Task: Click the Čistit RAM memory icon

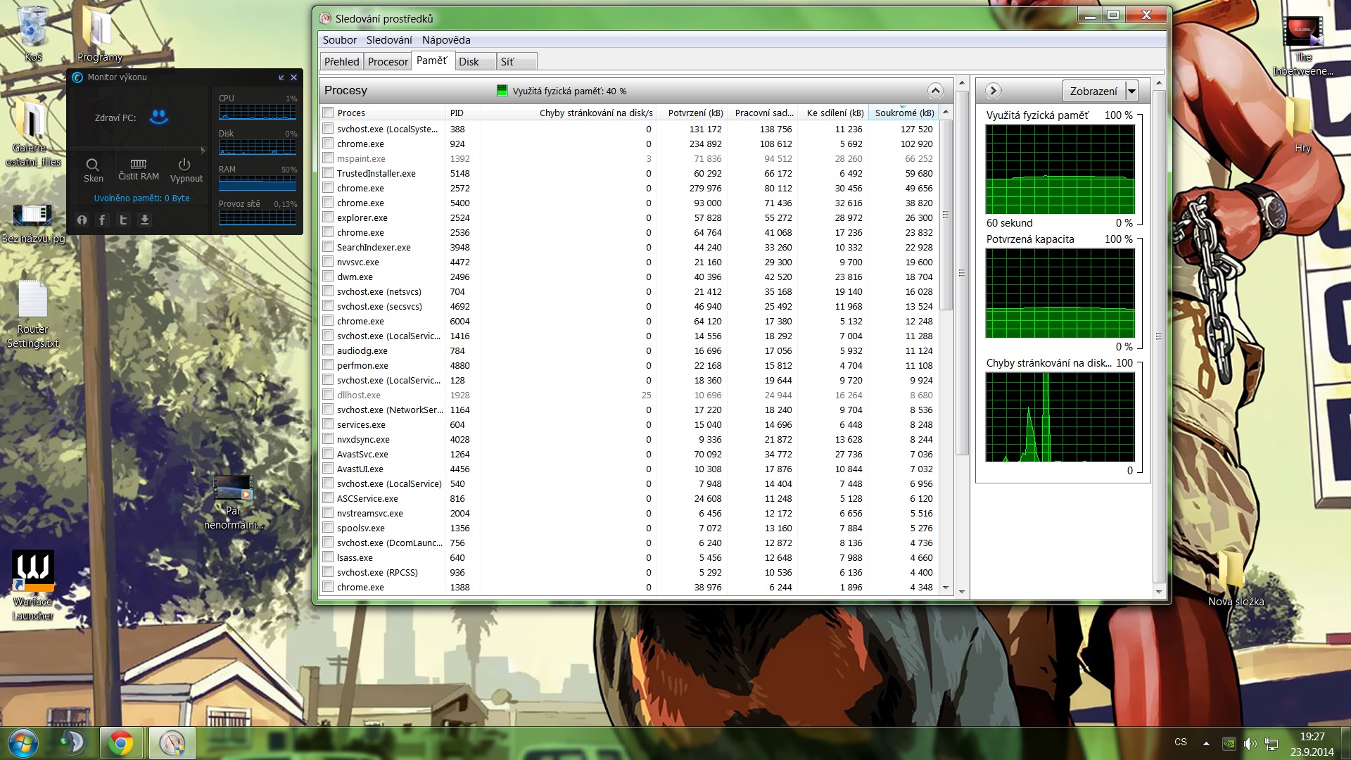Action: coord(139,164)
